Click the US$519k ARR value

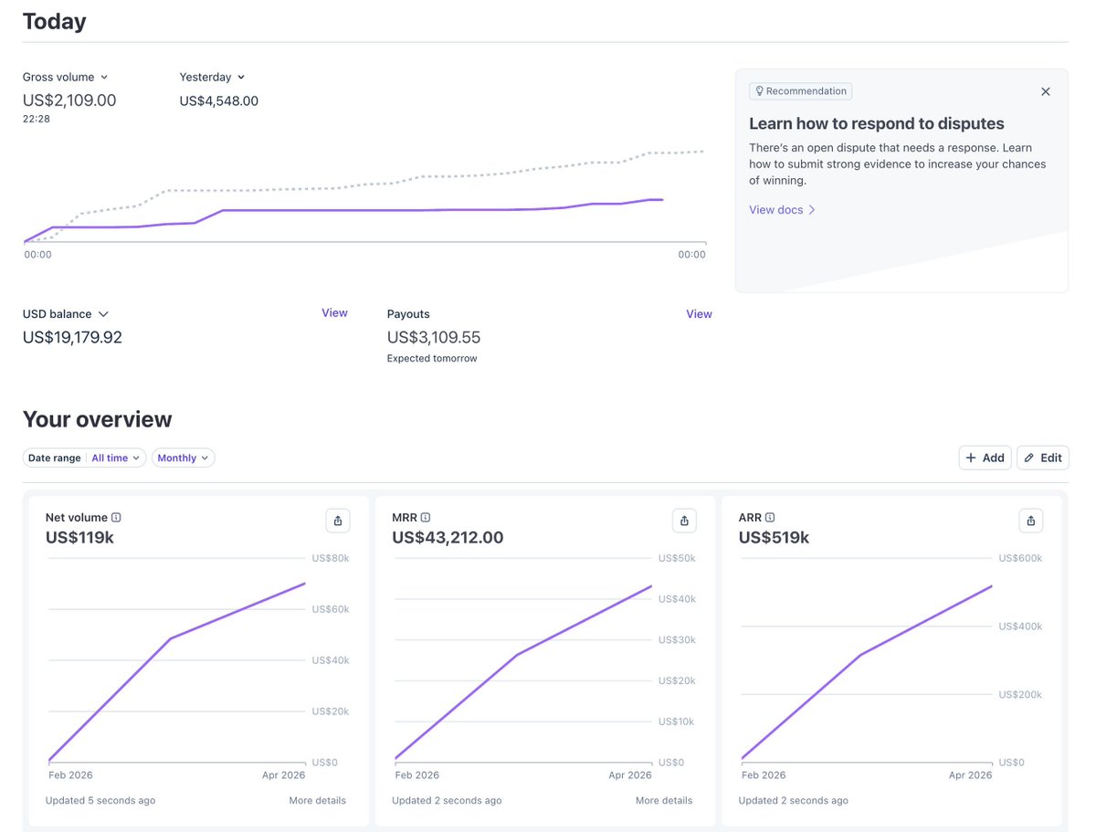click(774, 538)
